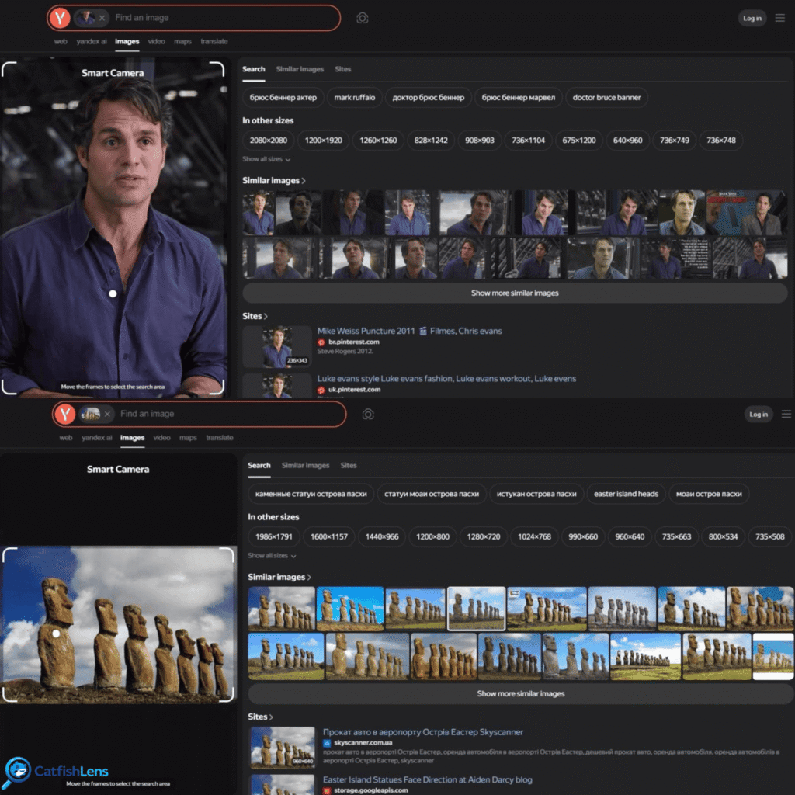Click the br.pinterest.com domain link
Screen dimensions: 795x795
coord(354,342)
